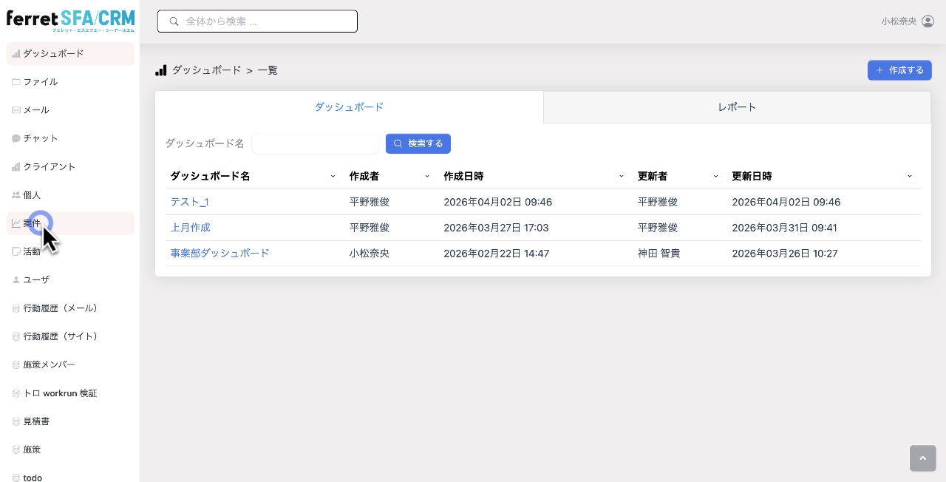Image resolution: width=946 pixels, height=482 pixels.
Task: Click the 検索する button
Action: click(418, 143)
